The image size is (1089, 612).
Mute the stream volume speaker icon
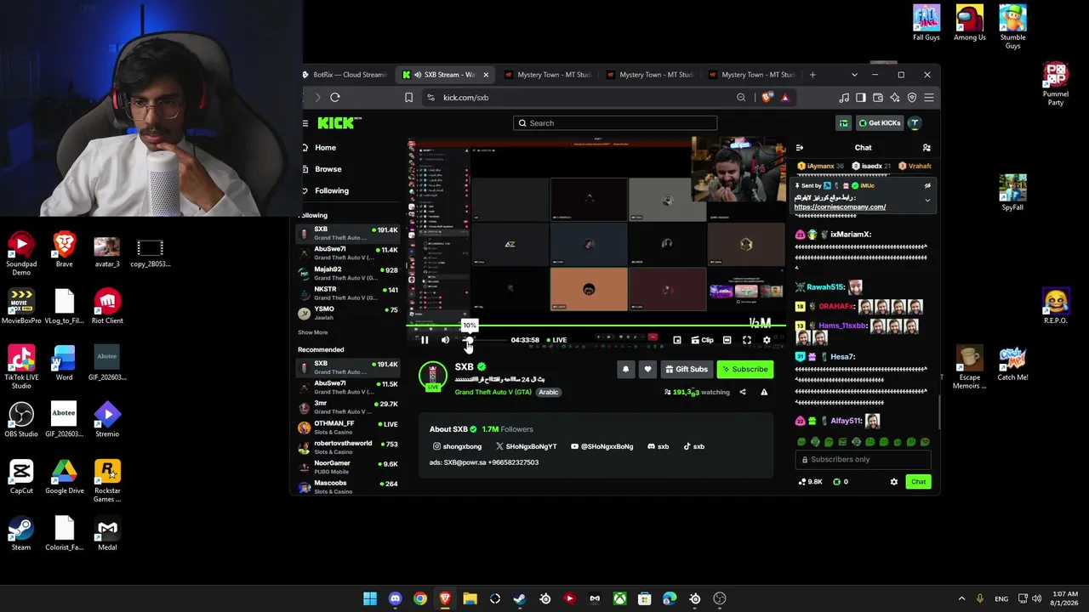point(445,340)
